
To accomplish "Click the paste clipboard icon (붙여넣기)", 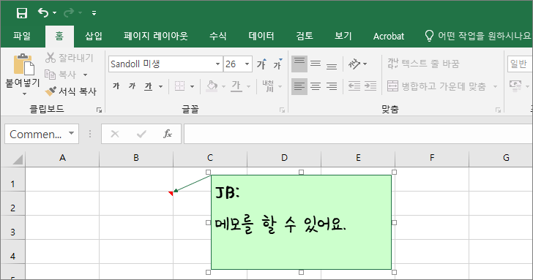I will click(x=23, y=64).
